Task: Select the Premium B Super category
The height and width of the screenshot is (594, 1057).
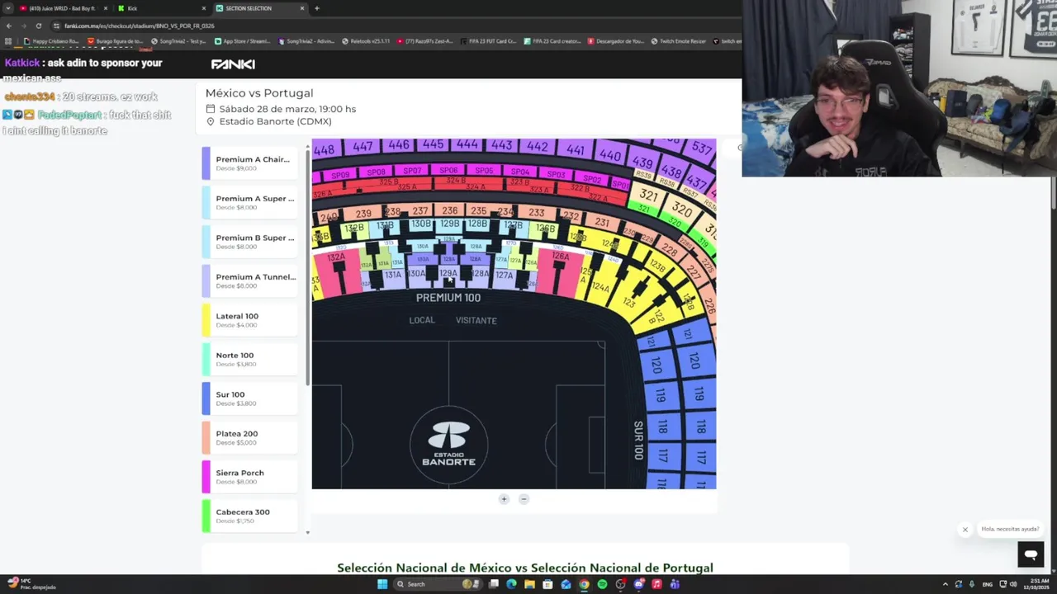Action: tap(249, 242)
